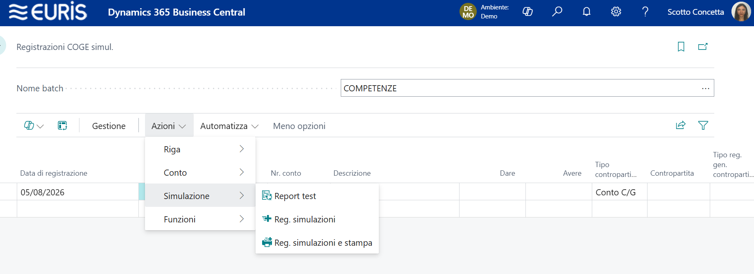Open the Gestione action group
The image size is (754, 274).
tap(109, 126)
